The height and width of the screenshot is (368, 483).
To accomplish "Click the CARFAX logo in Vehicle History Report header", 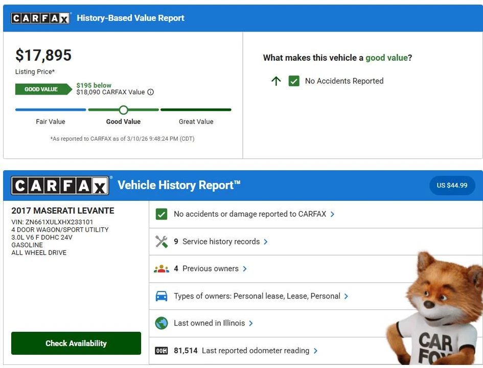I will click(60, 186).
